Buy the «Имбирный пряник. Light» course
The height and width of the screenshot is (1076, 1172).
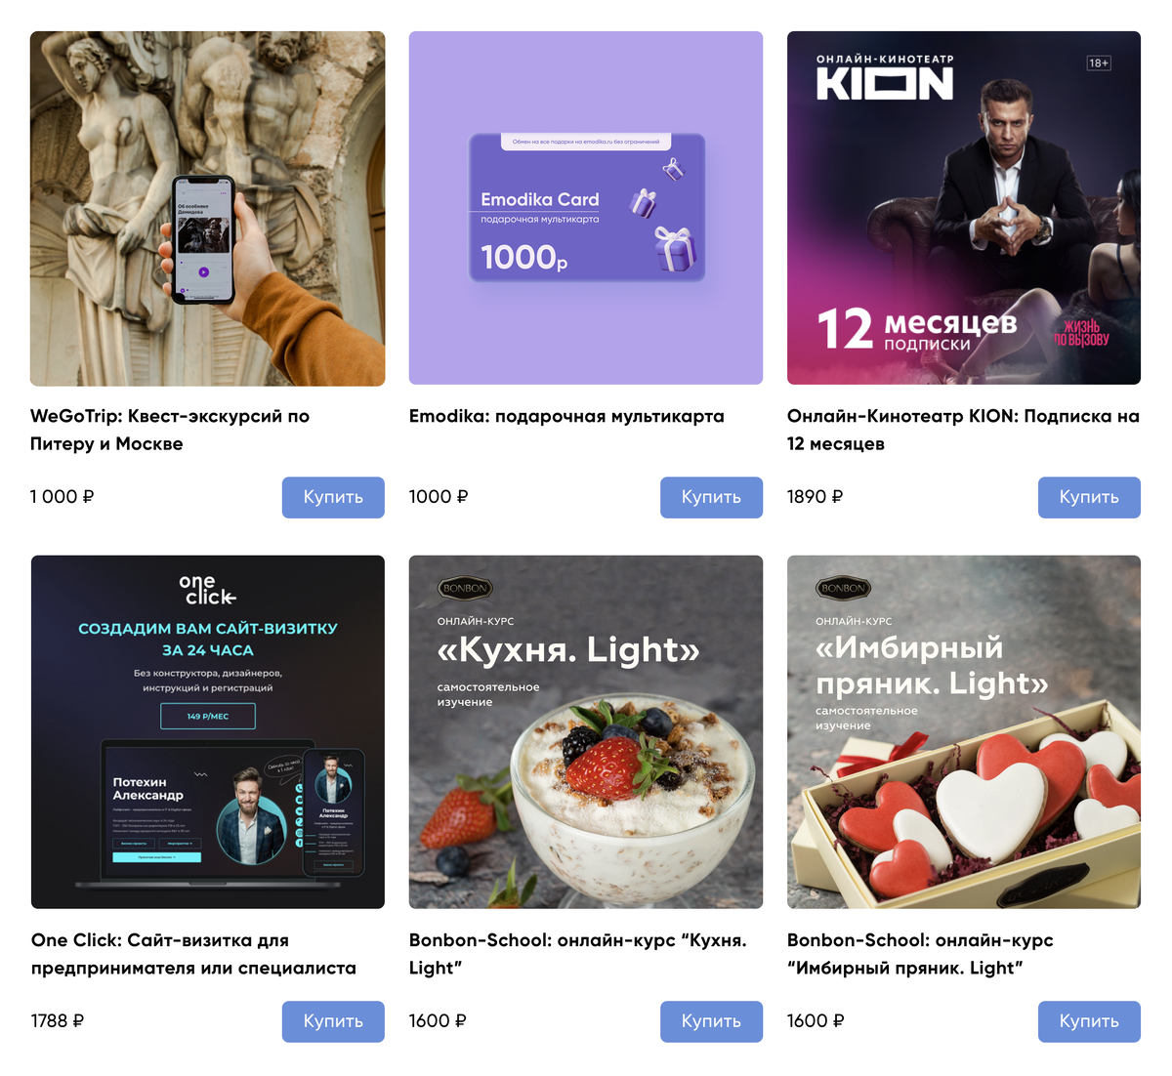pyautogui.click(x=1089, y=1021)
